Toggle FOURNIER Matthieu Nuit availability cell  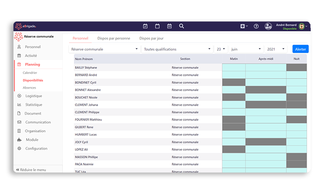point(297,120)
